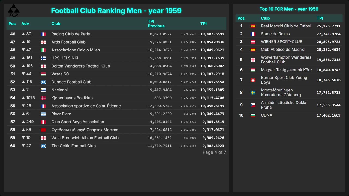349x196 pixels.
Task: Select club name HPS HELSINKI
Action: [65, 58]
